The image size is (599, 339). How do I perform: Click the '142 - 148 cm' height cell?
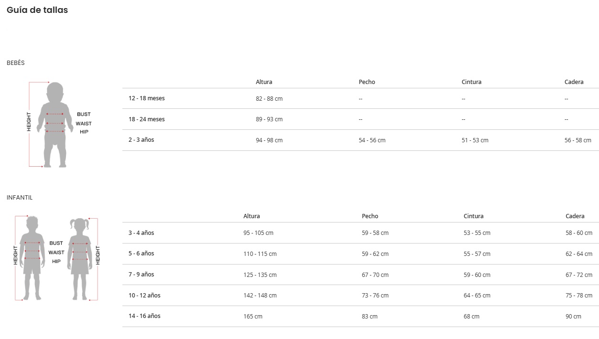point(260,296)
